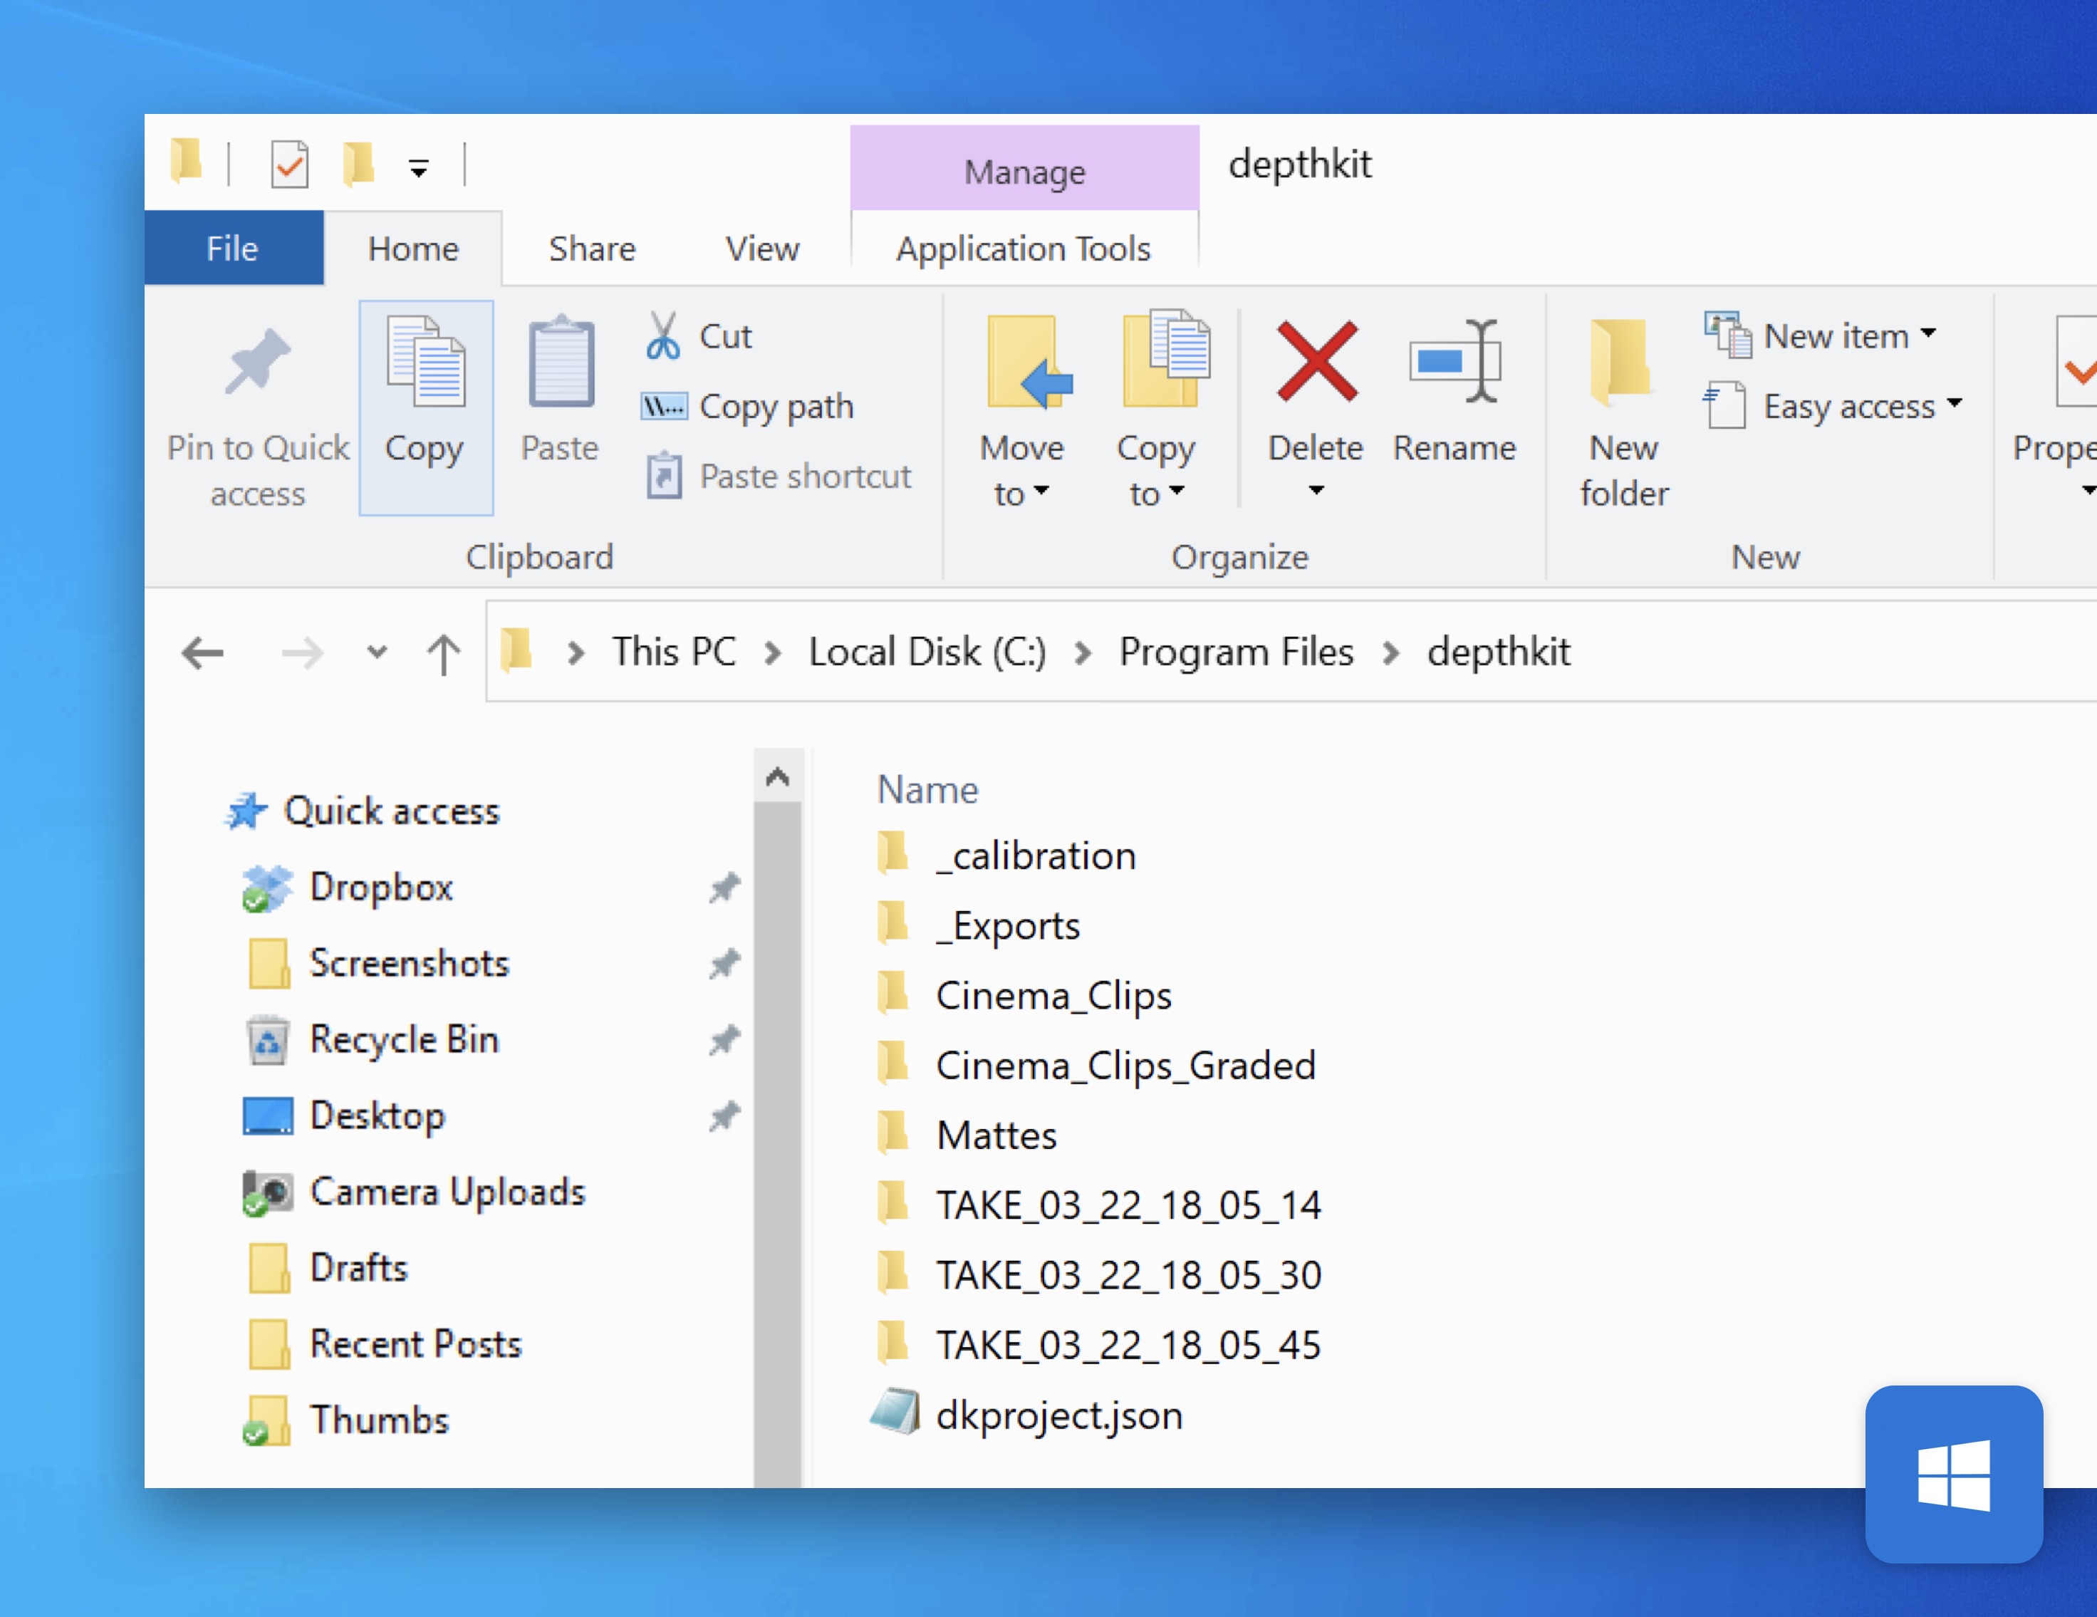This screenshot has width=2097, height=1617.
Task: Click the Up one level arrow
Action: pyautogui.click(x=442, y=654)
